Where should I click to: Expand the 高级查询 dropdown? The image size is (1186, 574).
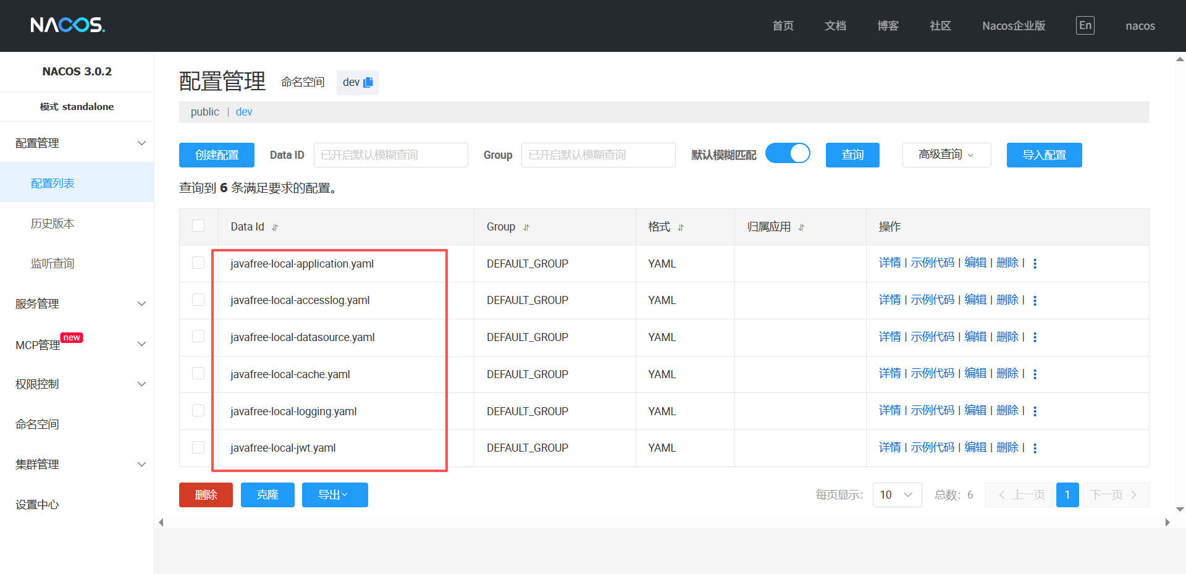946,155
